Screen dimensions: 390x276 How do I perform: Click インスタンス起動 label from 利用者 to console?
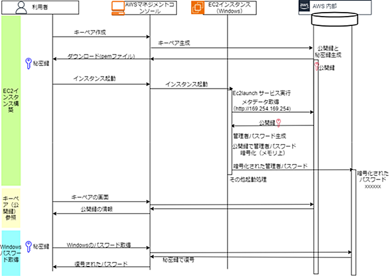coord(95,79)
